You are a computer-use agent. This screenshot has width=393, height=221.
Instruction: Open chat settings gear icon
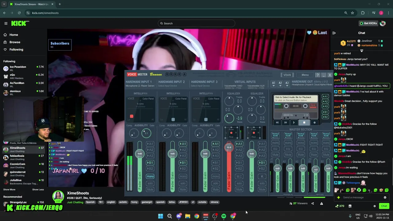tap(375, 206)
